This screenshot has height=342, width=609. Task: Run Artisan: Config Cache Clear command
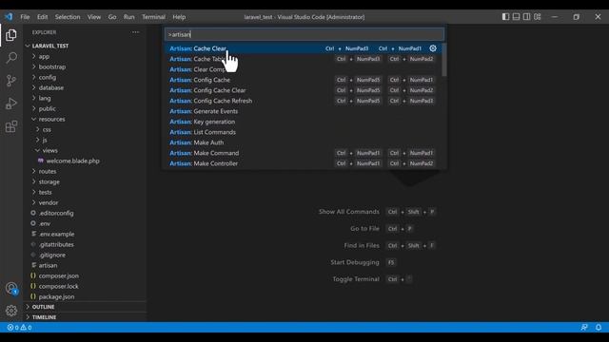(303, 90)
